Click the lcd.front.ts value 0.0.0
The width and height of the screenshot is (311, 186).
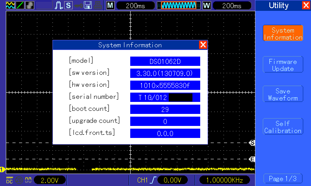165,133
